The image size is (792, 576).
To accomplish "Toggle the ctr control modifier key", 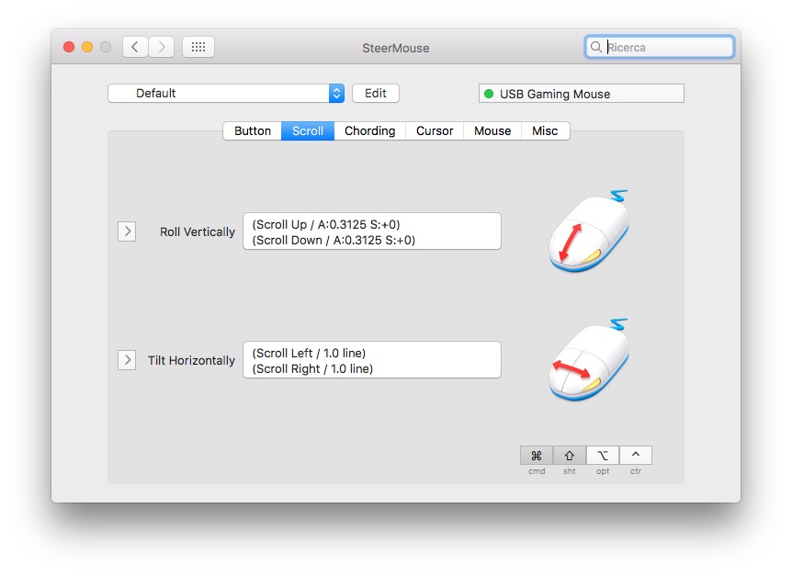I will (636, 456).
